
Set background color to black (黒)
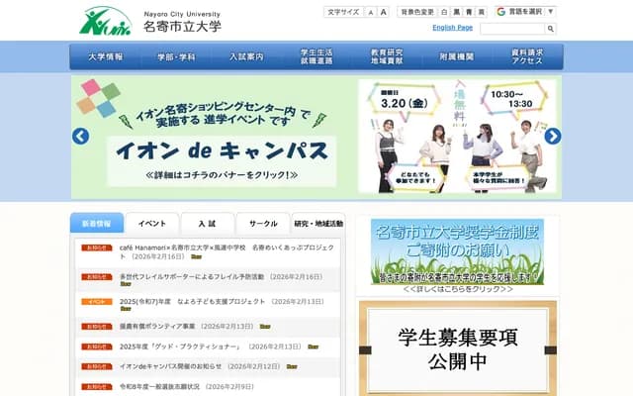tap(457, 12)
